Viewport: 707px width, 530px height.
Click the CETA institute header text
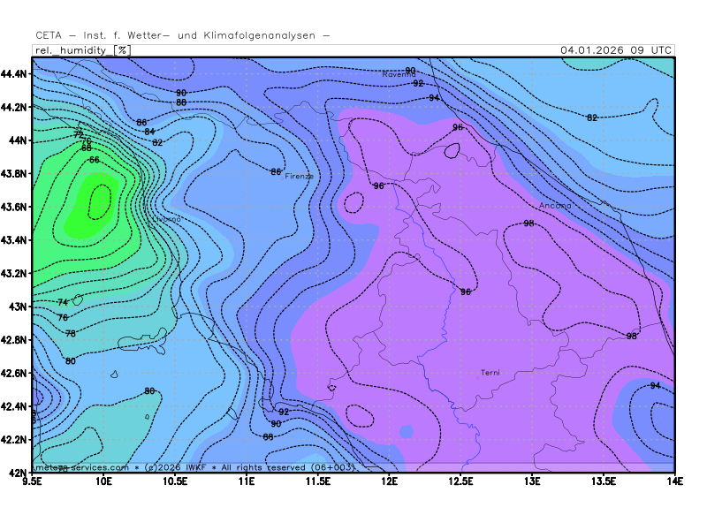pyautogui.click(x=183, y=35)
